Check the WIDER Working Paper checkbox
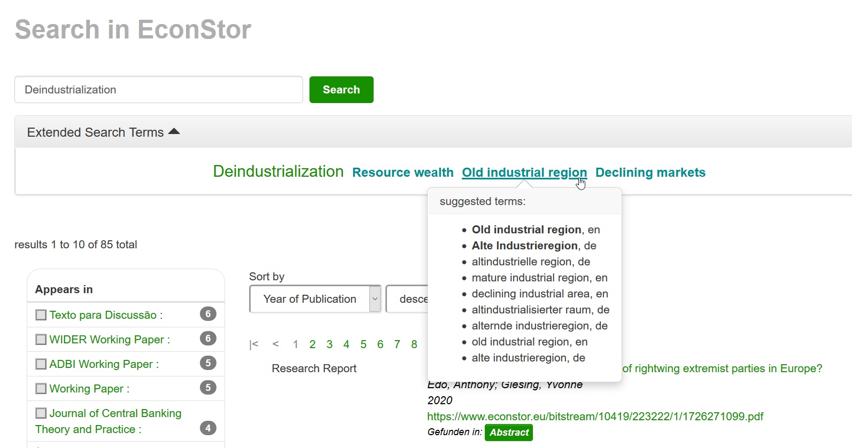852x448 pixels. (x=41, y=340)
